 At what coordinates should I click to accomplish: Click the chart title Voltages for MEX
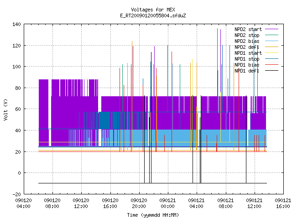coord(153,10)
